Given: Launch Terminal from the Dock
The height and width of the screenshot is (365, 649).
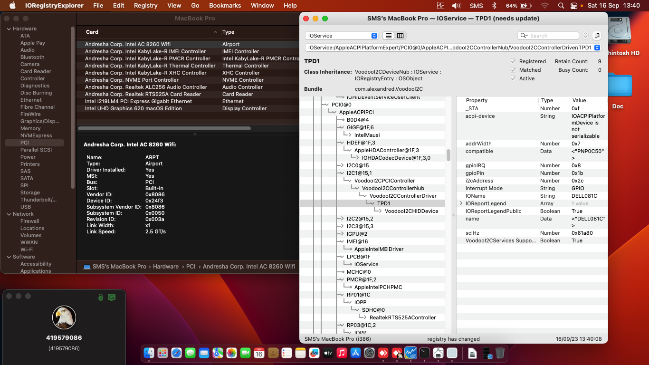Looking at the screenshot, I should click(x=424, y=353).
